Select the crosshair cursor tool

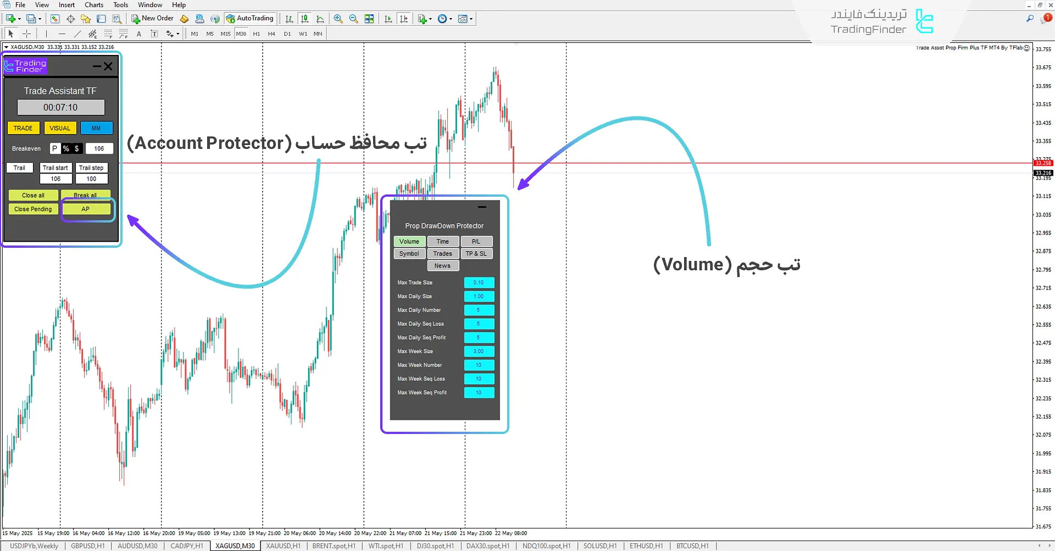point(26,34)
